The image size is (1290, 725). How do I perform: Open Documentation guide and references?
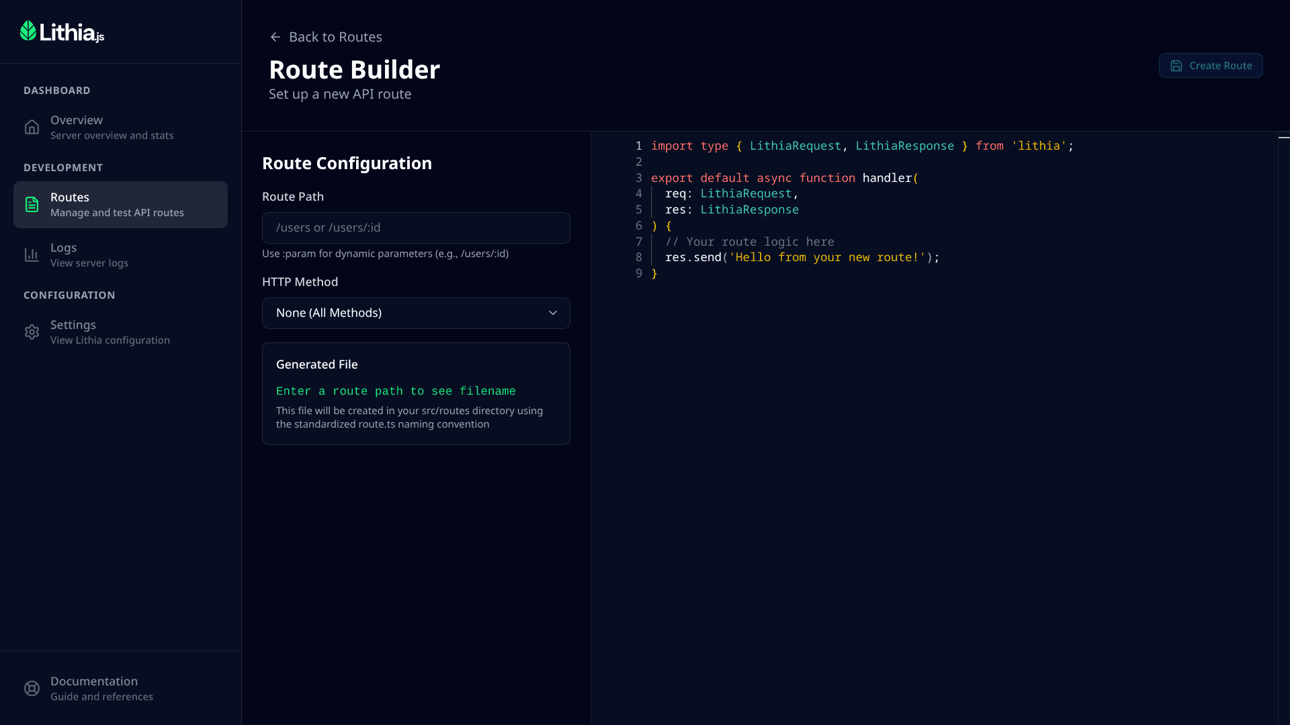101,689
